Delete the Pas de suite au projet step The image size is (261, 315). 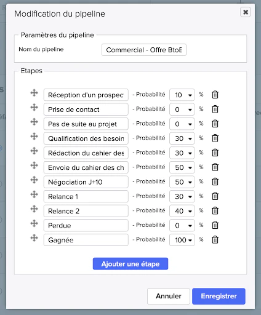pyautogui.click(x=215, y=124)
